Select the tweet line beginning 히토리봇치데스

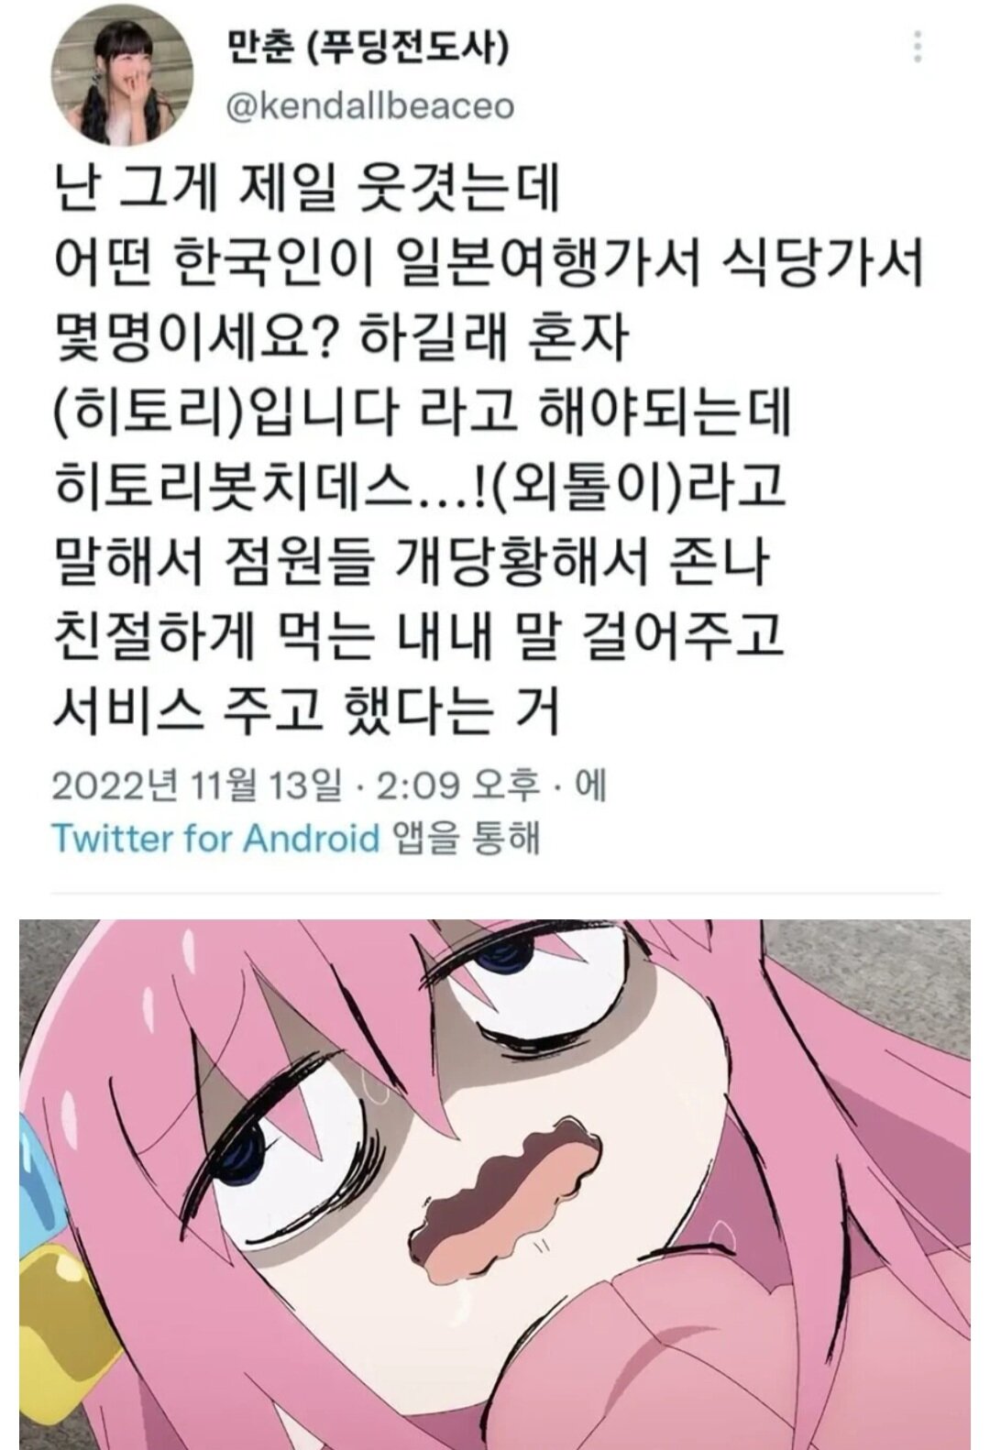pos(419,486)
